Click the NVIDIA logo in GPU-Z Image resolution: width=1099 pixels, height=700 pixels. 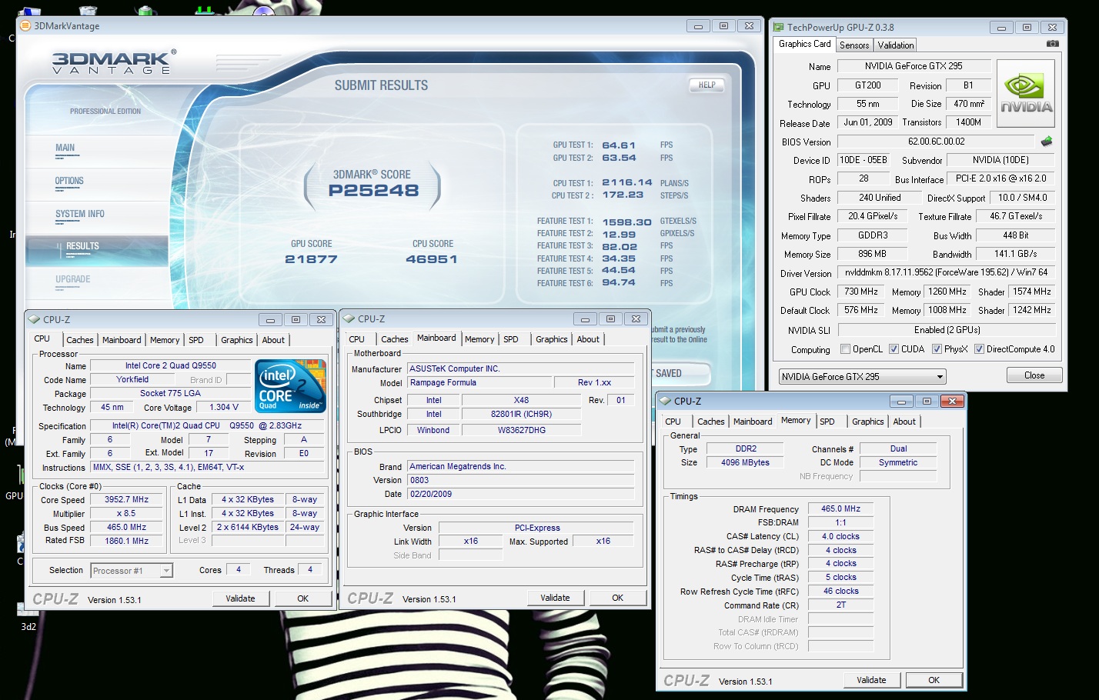1026,93
